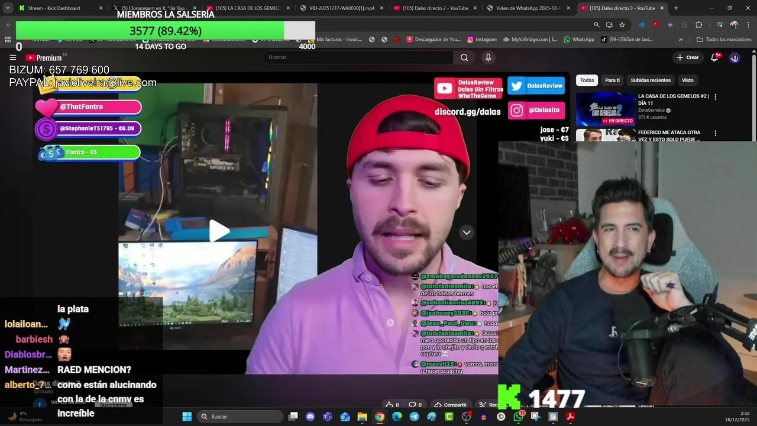
Task: Switch to LA CASA DE LOS GEMELOS tab
Action: pos(247,8)
